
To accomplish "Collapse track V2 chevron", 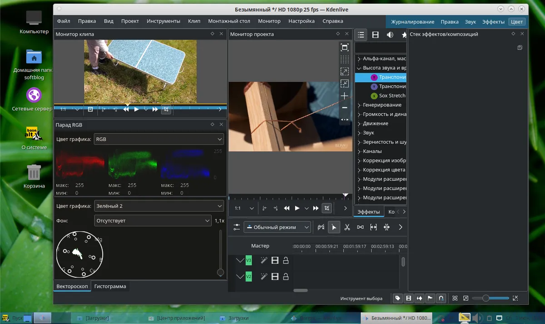I will pos(240,276).
